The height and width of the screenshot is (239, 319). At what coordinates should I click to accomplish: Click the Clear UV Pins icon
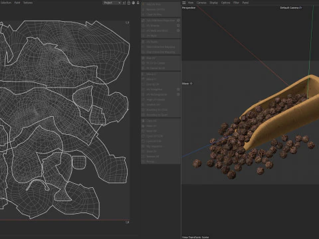(x=143, y=15)
